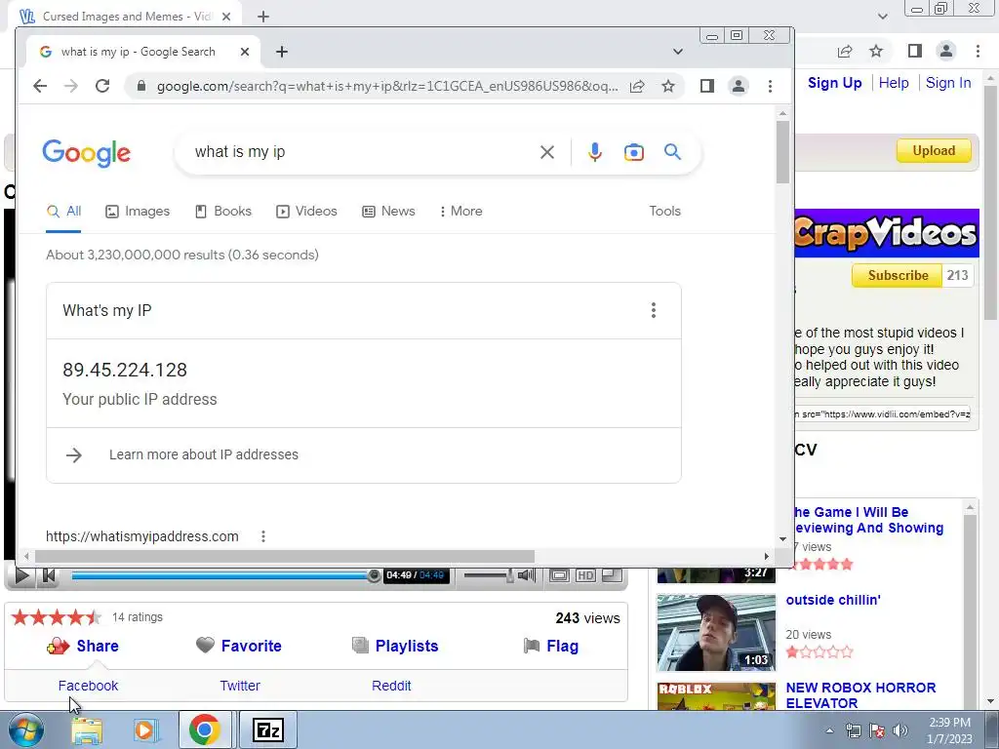The image size is (999, 749).
Task: Switch to Images results
Action: coord(138,211)
